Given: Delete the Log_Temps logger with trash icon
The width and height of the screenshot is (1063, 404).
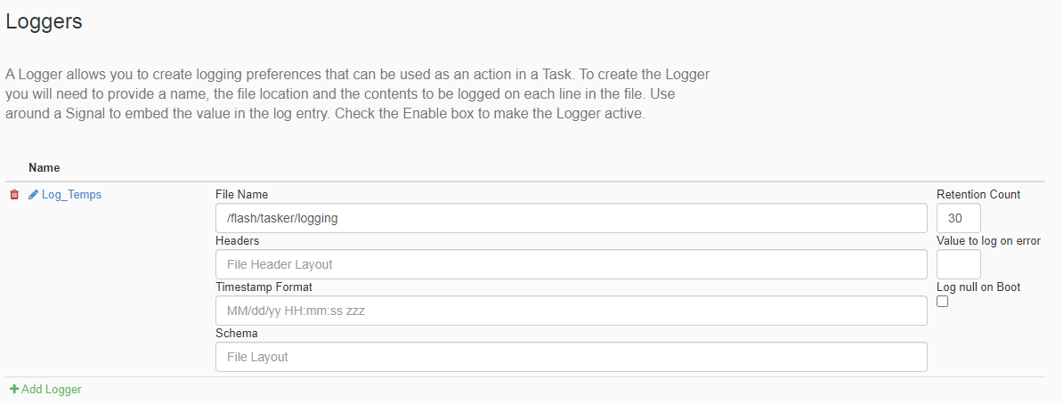Looking at the screenshot, I should click(14, 195).
